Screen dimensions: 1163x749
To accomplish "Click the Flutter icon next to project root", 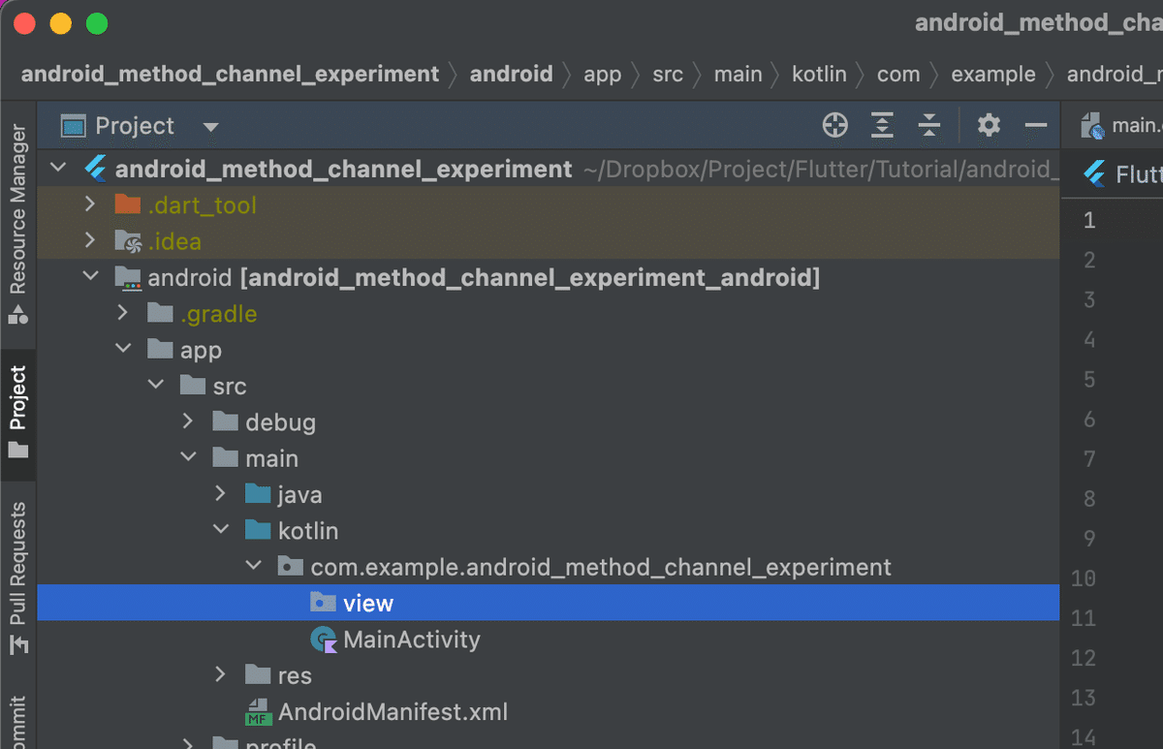I will coord(94,168).
